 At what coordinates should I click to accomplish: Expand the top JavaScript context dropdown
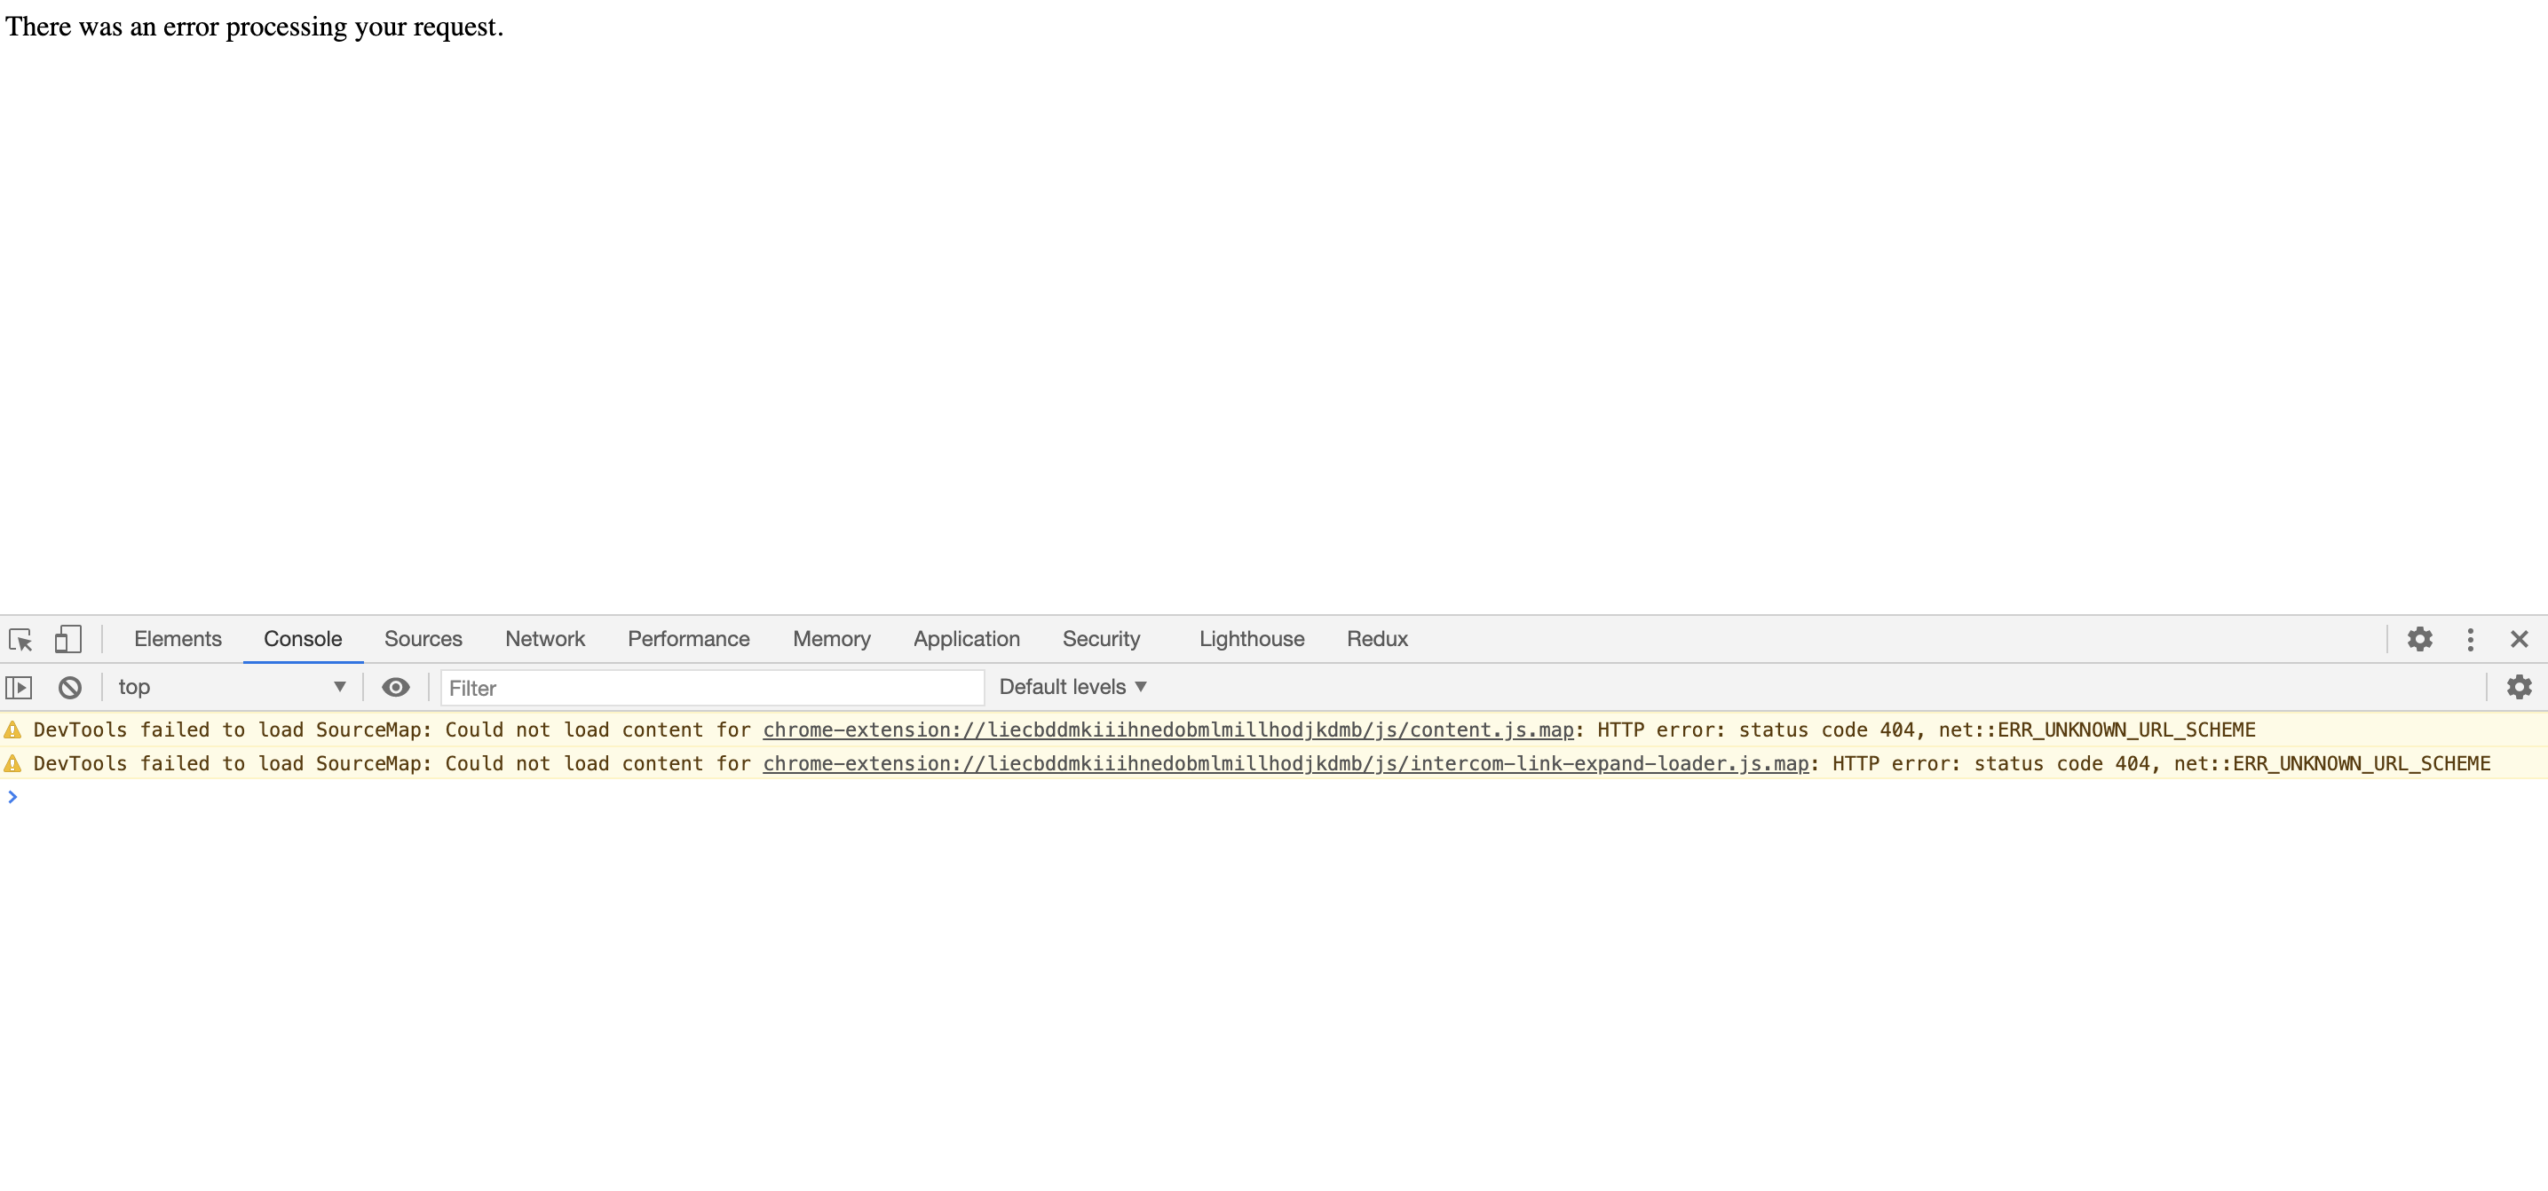coord(231,687)
